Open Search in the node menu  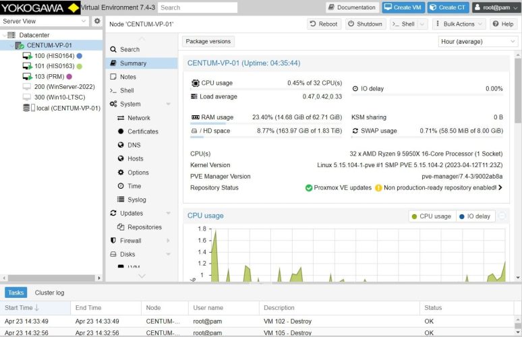(x=141, y=49)
